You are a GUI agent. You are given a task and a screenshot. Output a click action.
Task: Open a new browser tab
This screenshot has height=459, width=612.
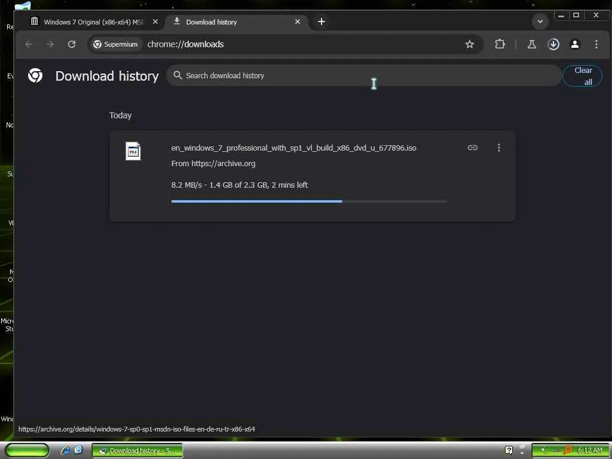[x=321, y=22]
